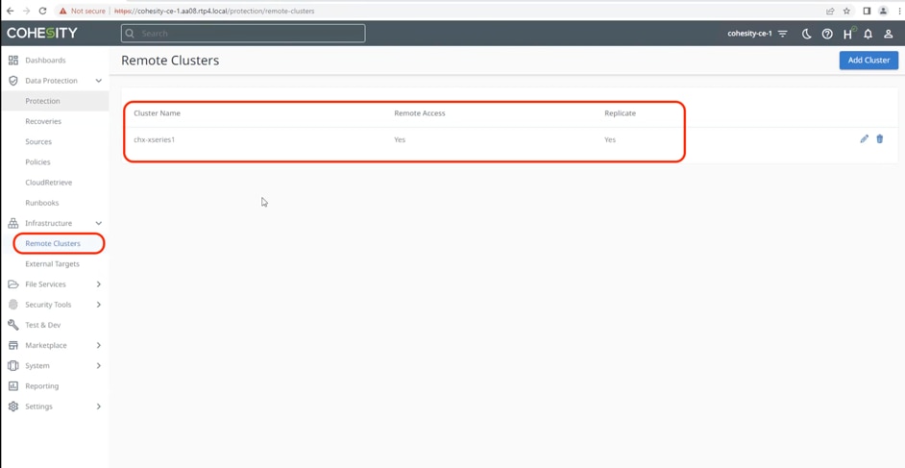Open Sources in sidebar
The image size is (905, 468).
(x=38, y=141)
